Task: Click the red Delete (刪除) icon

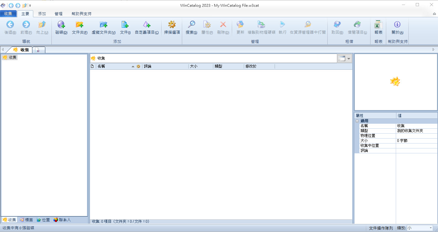Action: click(223, 28)
